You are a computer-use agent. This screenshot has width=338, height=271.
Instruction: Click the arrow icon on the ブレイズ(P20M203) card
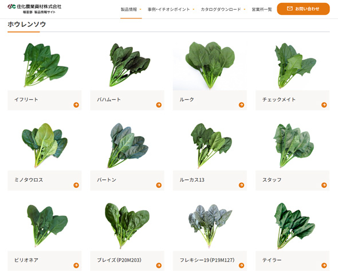click(159, 265)
